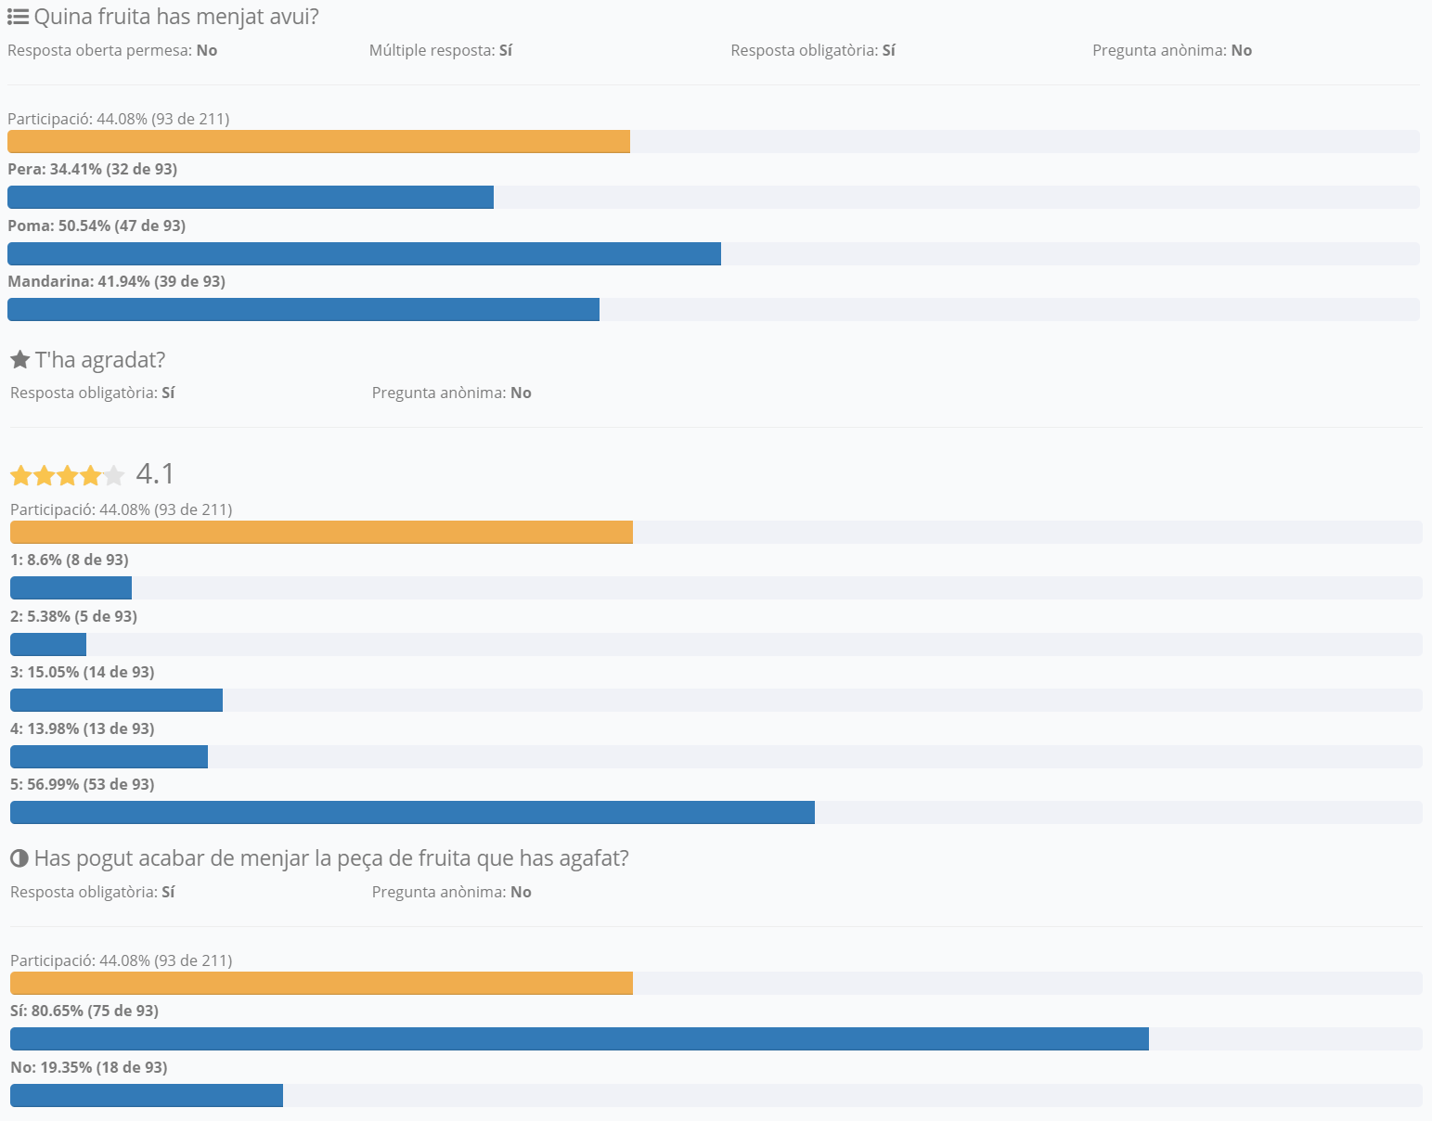Click the "Poma: 50.54%" result label

tap(97, 225)
